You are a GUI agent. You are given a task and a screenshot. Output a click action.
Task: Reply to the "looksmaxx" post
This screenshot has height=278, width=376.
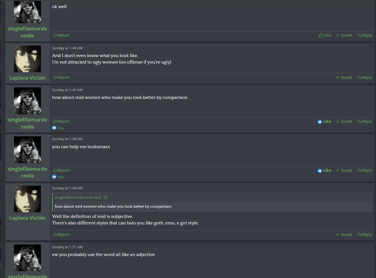tap(364, 170)
